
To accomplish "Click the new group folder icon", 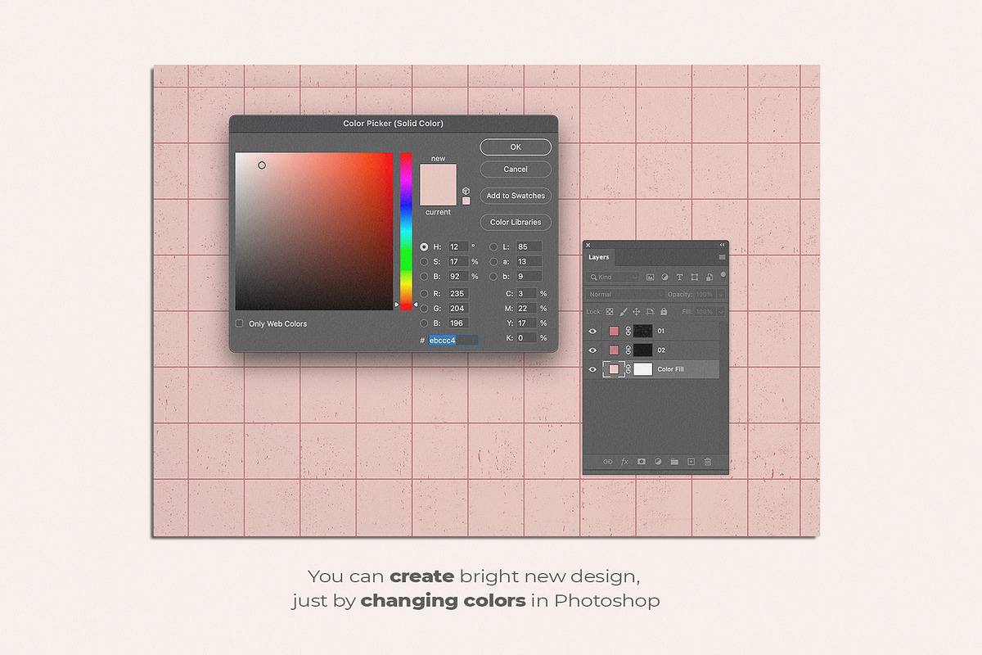I will 674,462.
